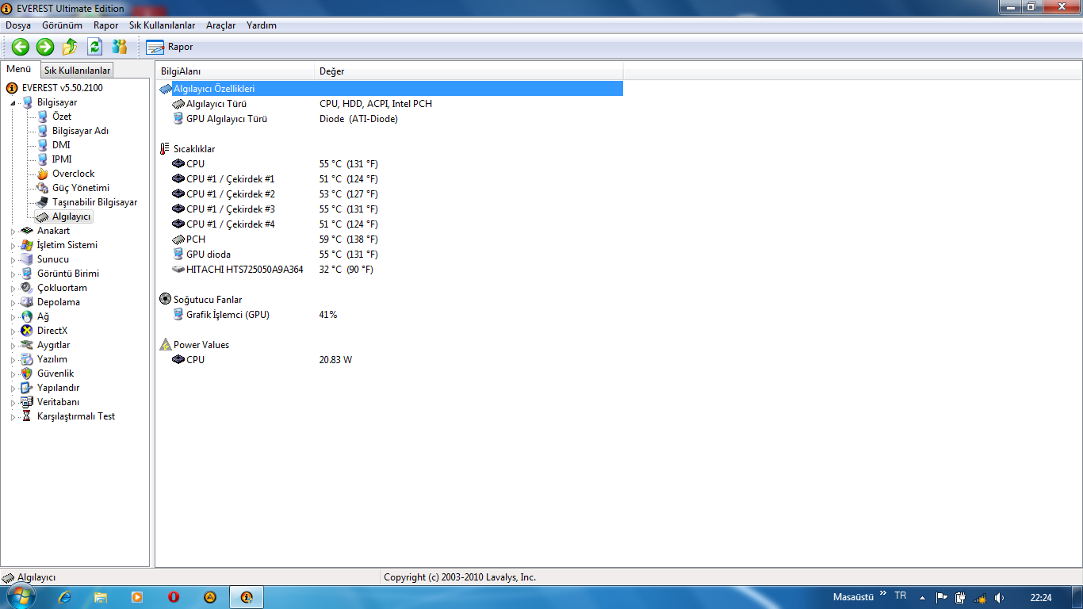
Task: Select the HITACHI HTS725050A9A364 row
Action: pyautogui.click(x=390, y=270)
